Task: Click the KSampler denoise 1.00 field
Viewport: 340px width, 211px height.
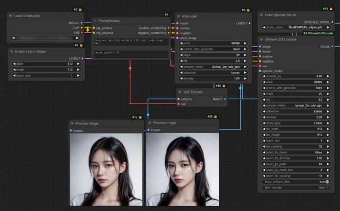Action: click(x=213, y=78)
